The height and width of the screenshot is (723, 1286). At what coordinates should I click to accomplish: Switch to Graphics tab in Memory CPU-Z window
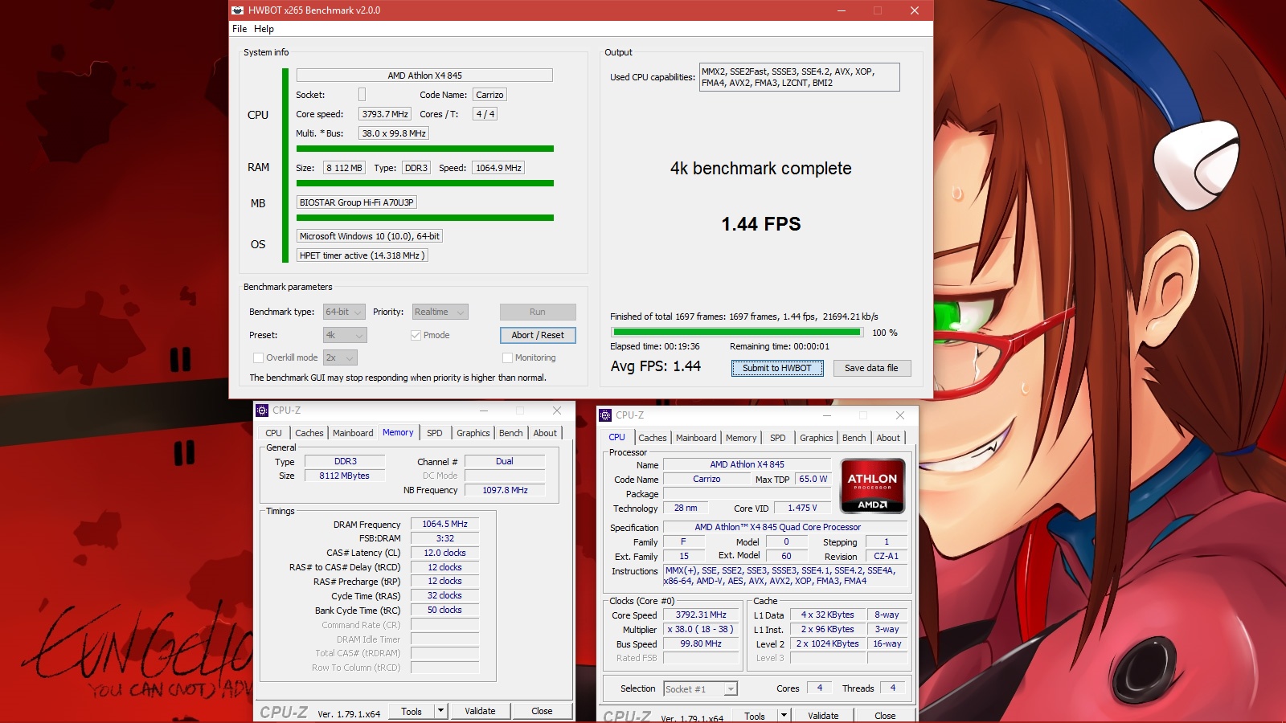click(473, 433)
